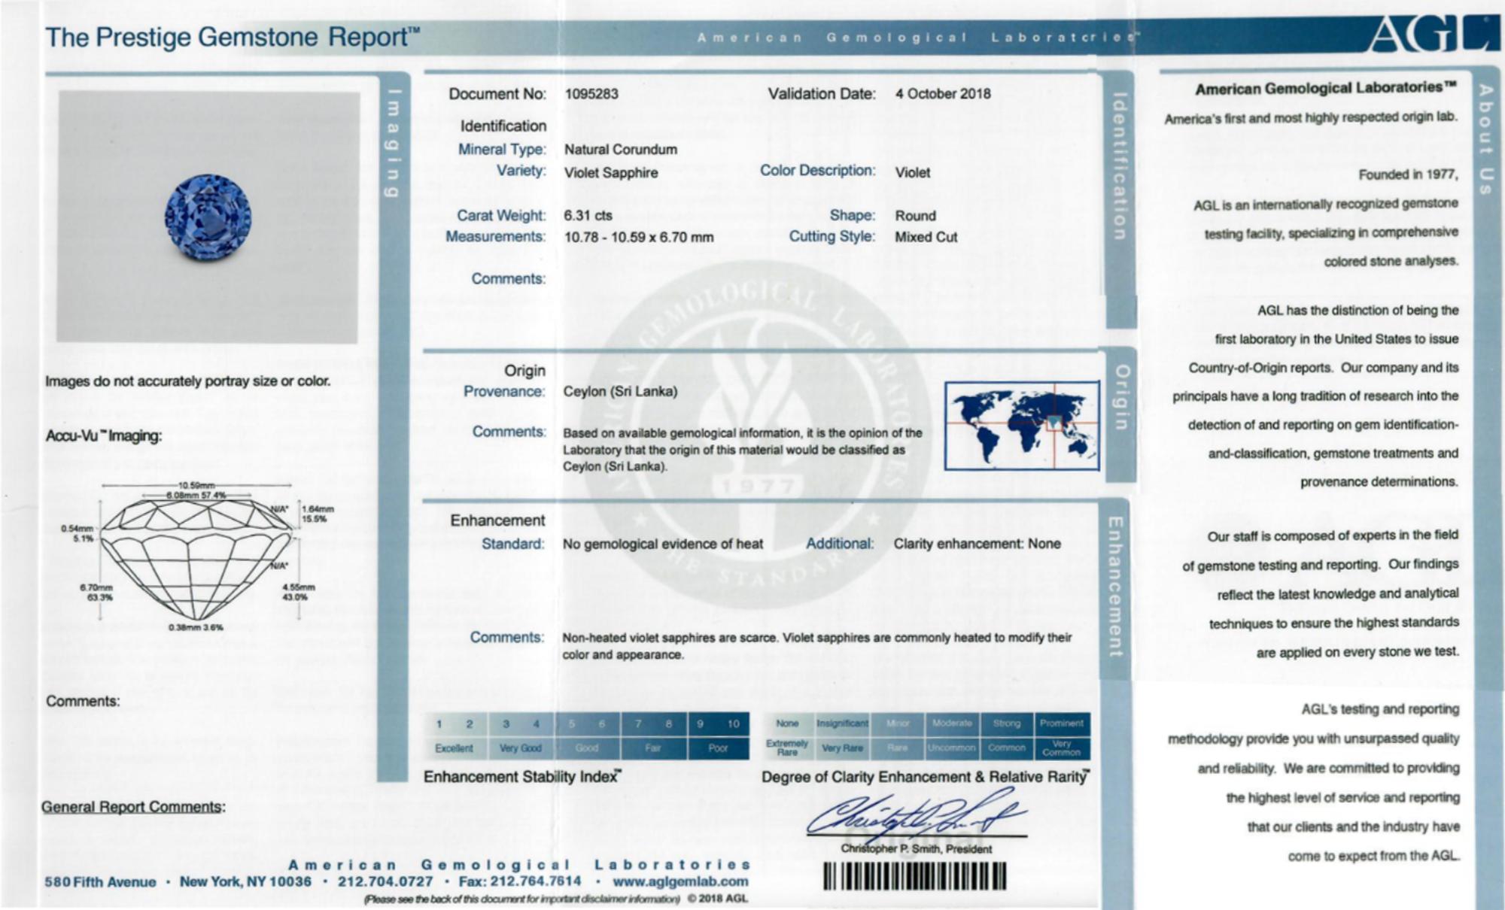Click the "Founded in 1977," line
The height and width of the screenshot is (910, 1505).
click(x=1408, y=174)
